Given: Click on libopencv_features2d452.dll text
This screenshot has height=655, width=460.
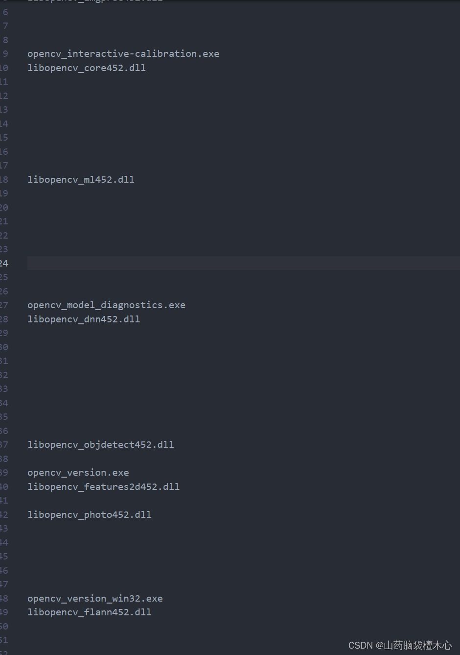Looking at the screenshot, I should 103,487.
